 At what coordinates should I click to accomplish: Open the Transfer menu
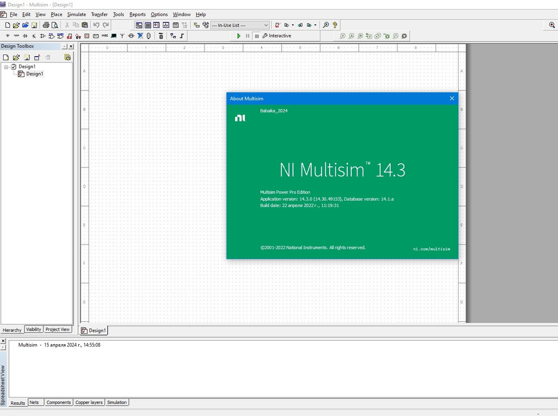[99, 15]
